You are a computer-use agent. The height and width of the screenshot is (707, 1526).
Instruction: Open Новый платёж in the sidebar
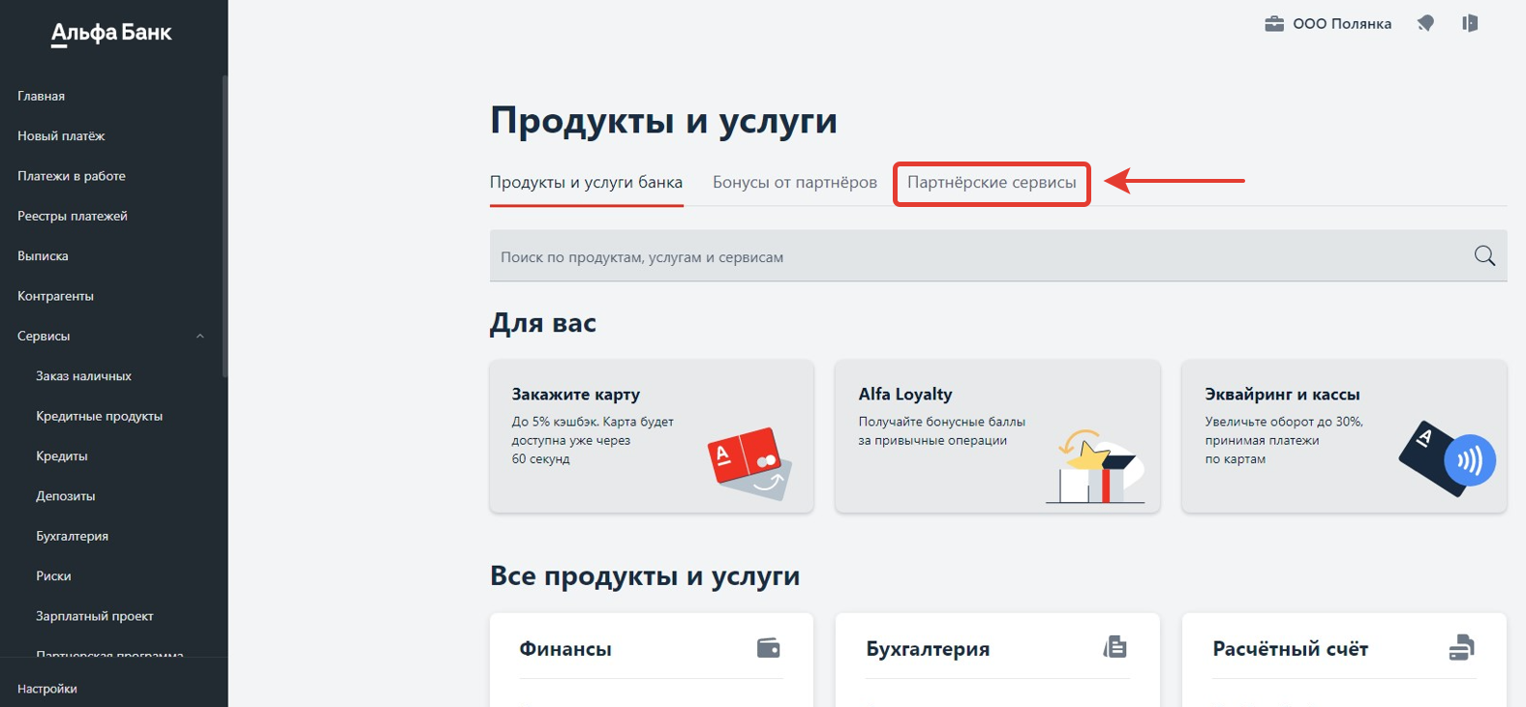[61, 136]
